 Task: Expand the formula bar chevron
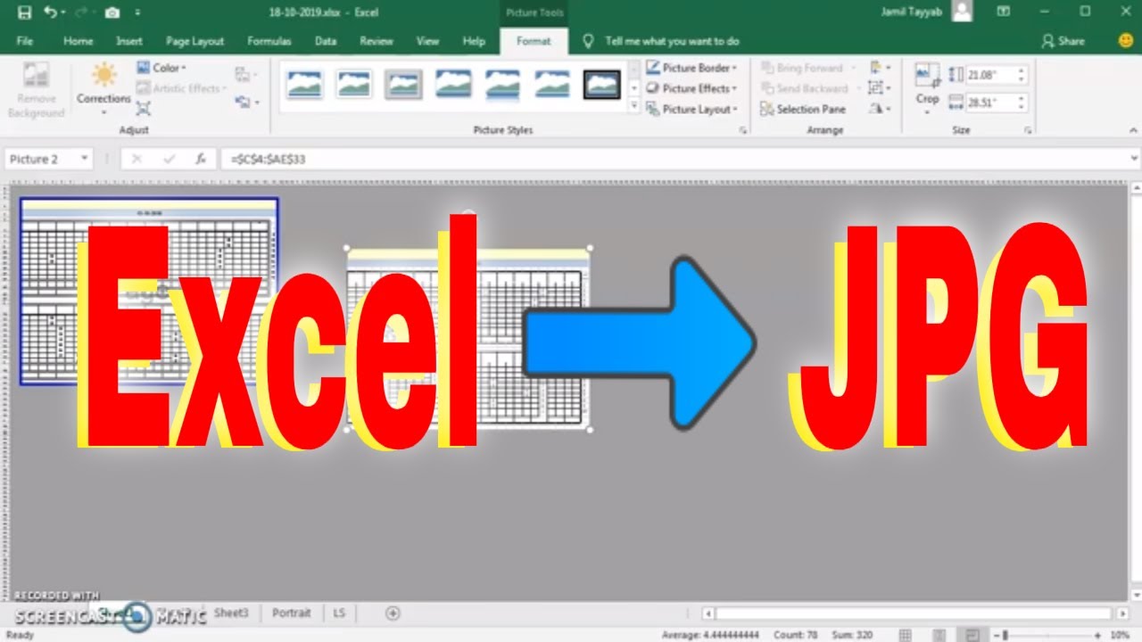(x=1133, y=159)
